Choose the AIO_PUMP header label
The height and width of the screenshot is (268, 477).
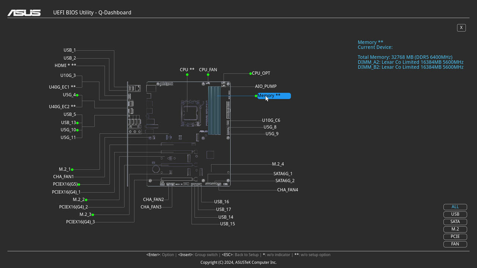click(266, 86)
